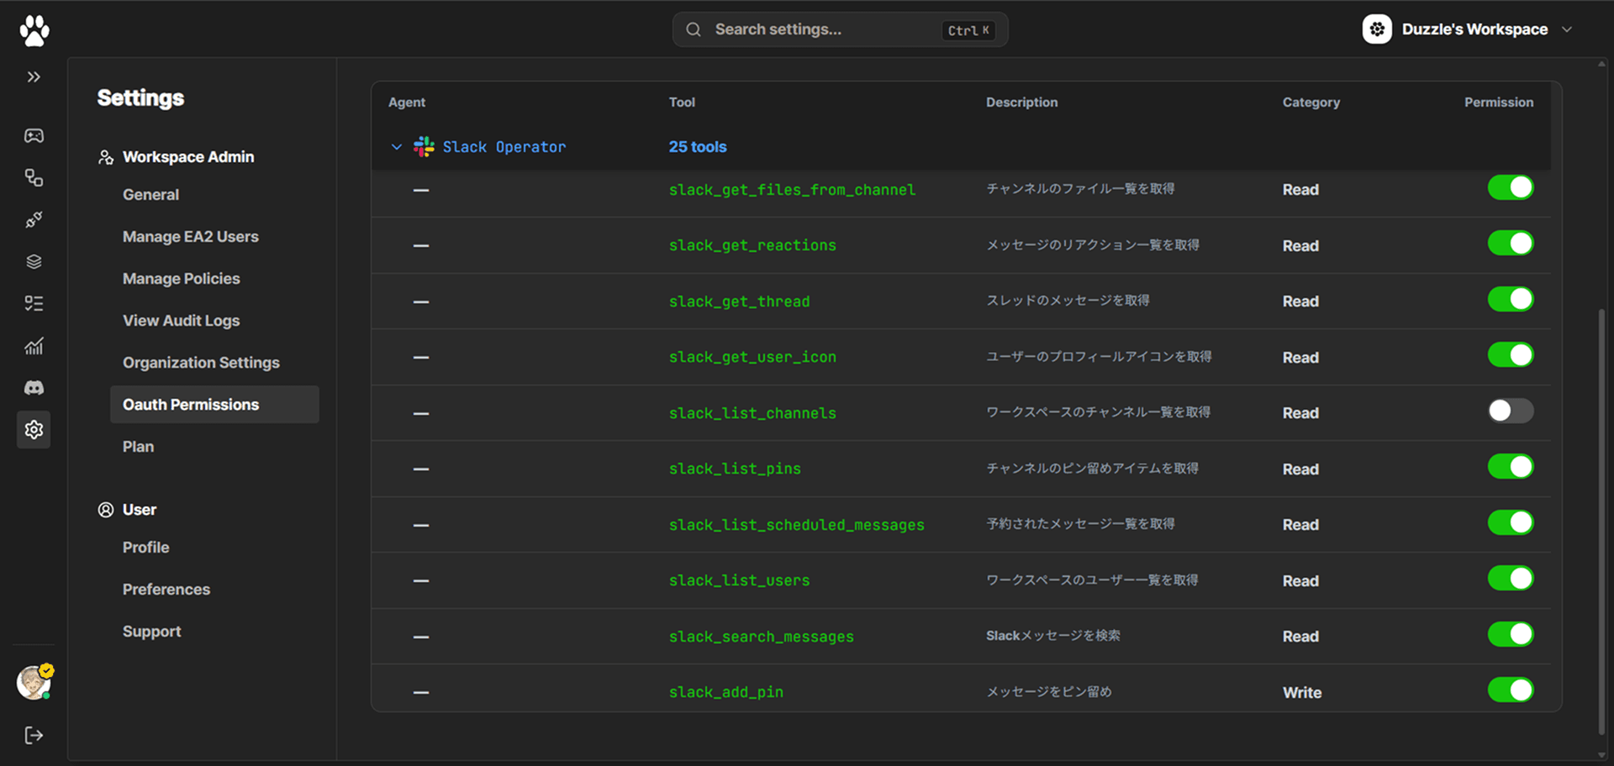Disable the slack_add_pin permission toggle

[1510, 690]
